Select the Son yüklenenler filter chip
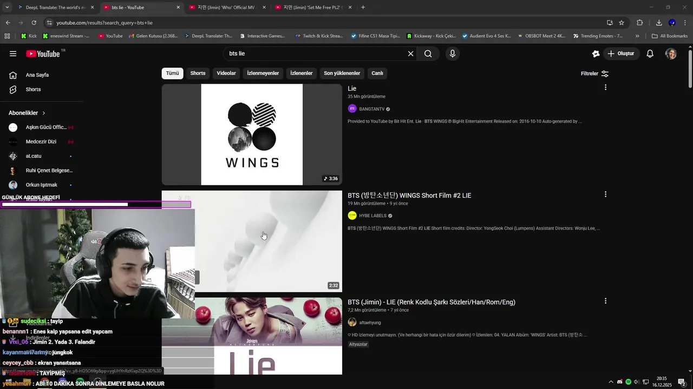This screenshot has height=389, width=693. point(342,73)
